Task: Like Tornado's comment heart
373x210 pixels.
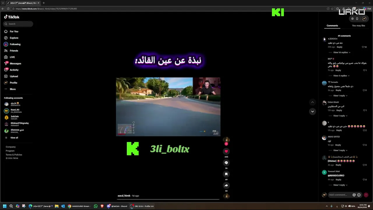Action: pos(364,90)
